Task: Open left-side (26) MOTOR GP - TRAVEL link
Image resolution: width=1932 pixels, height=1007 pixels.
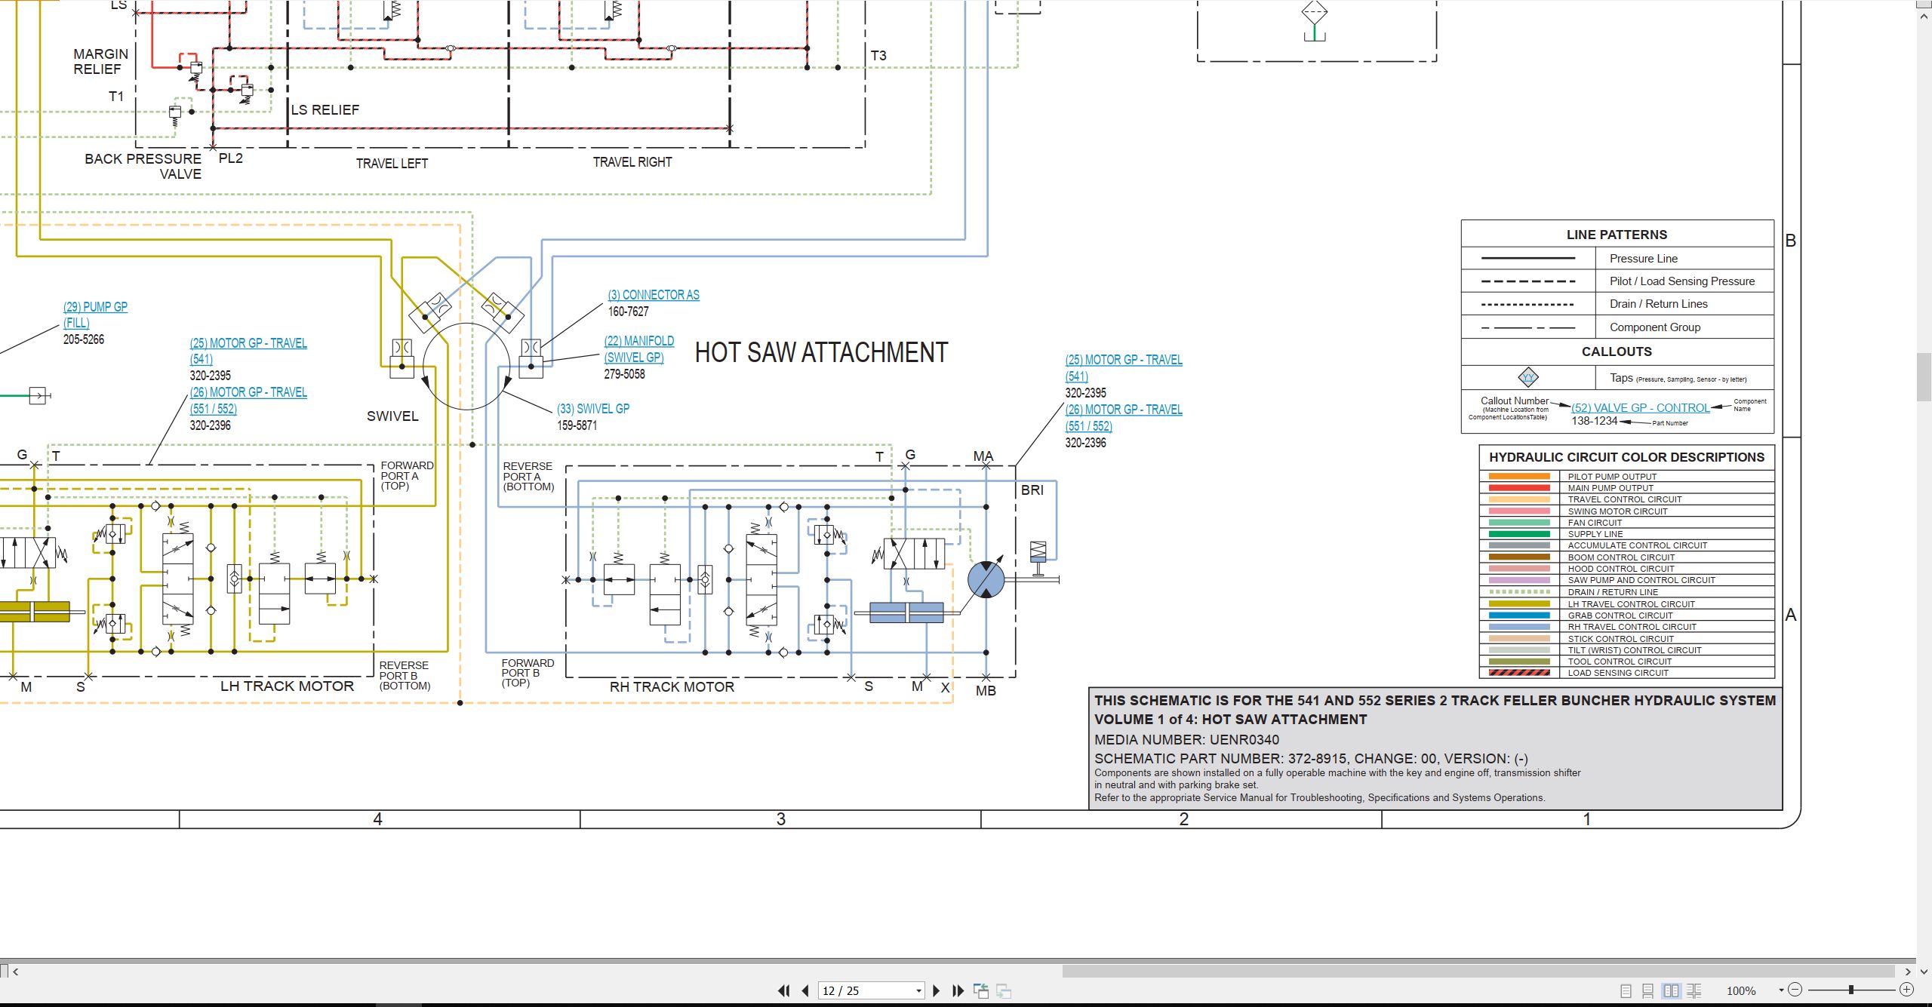Action: (x=248, y=392)
